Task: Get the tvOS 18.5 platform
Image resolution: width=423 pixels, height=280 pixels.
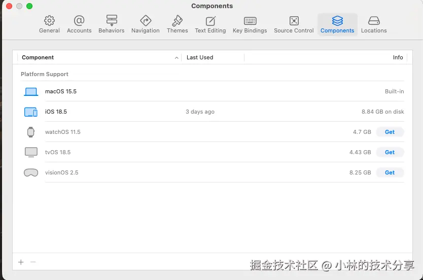Action: coord(390,152)
